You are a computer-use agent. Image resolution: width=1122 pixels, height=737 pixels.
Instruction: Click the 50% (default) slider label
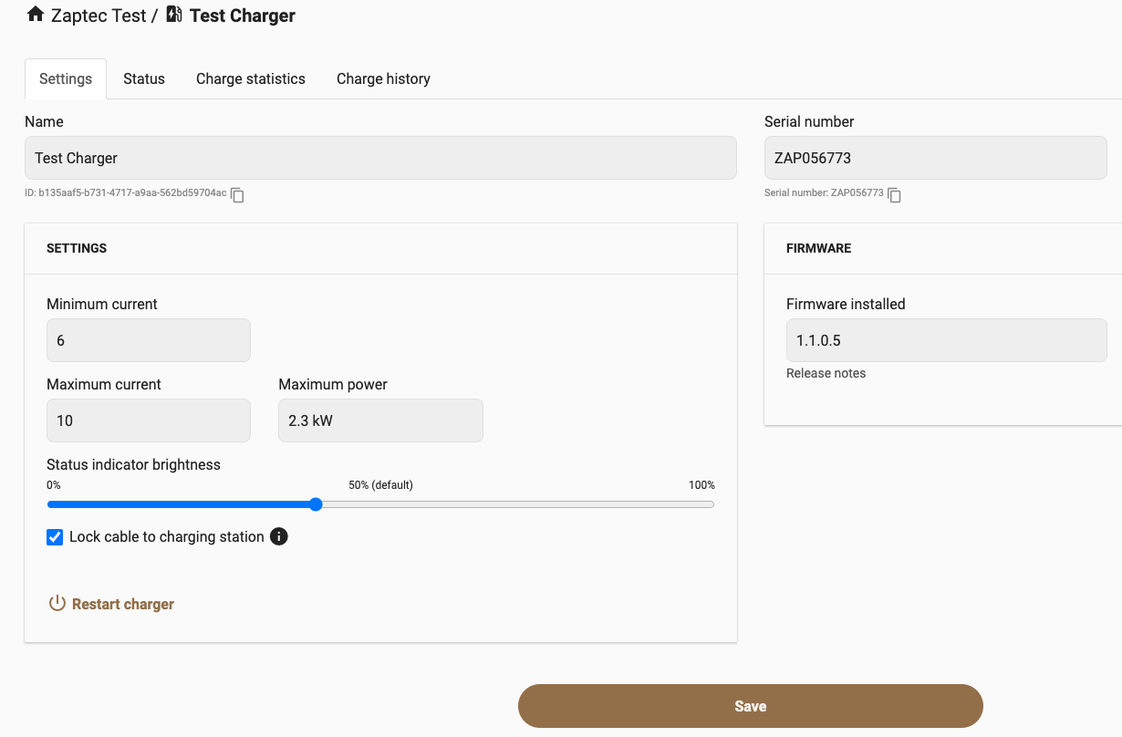click(x=380, y=485)
